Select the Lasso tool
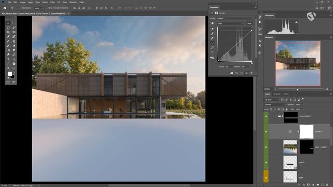Viewport: 333px width, 187px height. [x=8, y=28]
